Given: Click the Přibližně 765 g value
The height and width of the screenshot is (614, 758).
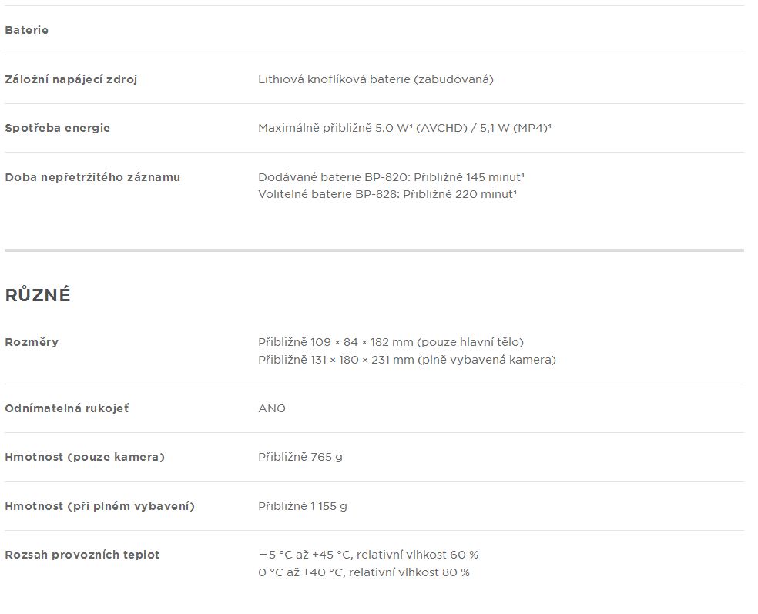Looking at the screenshot, I should (x=300, y=457).
